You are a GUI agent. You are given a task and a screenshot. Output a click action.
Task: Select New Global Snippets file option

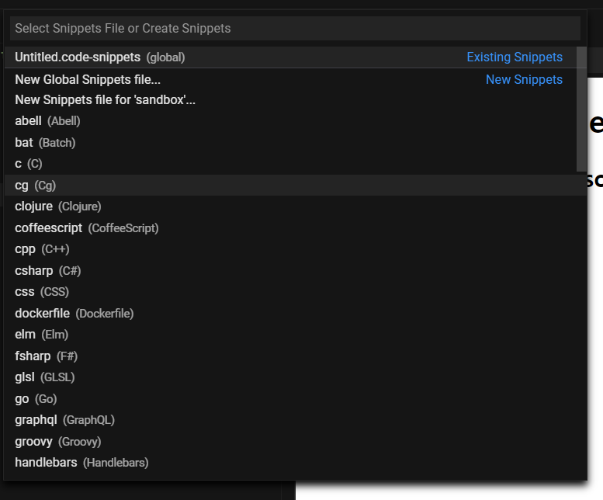88,79
